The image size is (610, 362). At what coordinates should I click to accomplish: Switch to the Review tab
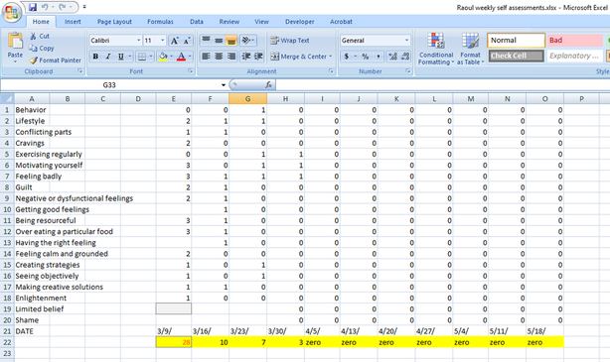(229, 22)
